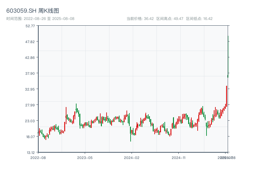
Task: Click the 2024-02 x-axis date label
Action: click(x=132, y=157)
